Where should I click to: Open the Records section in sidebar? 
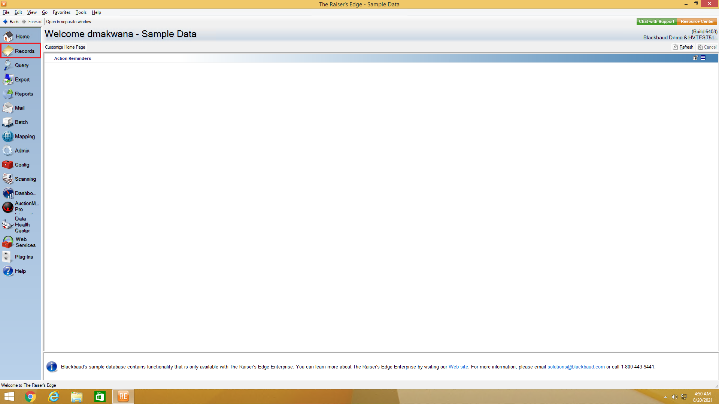point(21,51)
